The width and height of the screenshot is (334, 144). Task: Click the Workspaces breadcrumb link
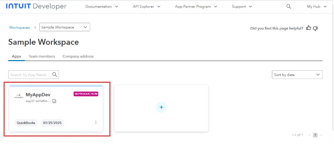click(19, 27)
